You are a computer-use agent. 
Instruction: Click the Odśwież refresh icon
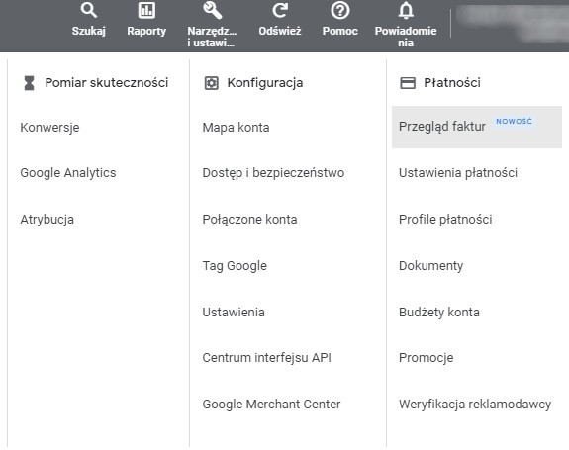click(280, 10)
